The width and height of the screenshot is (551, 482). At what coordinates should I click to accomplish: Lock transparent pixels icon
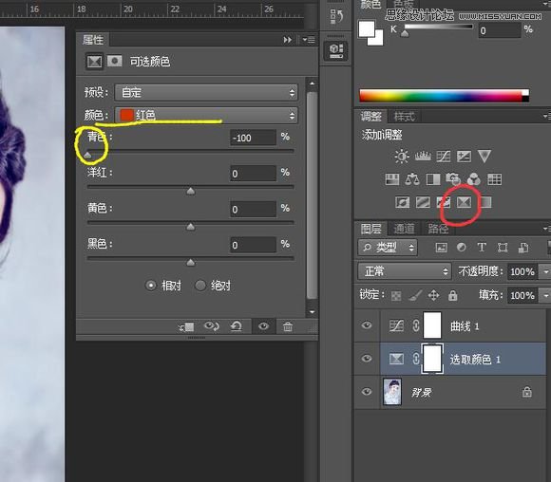click(396, 296)
